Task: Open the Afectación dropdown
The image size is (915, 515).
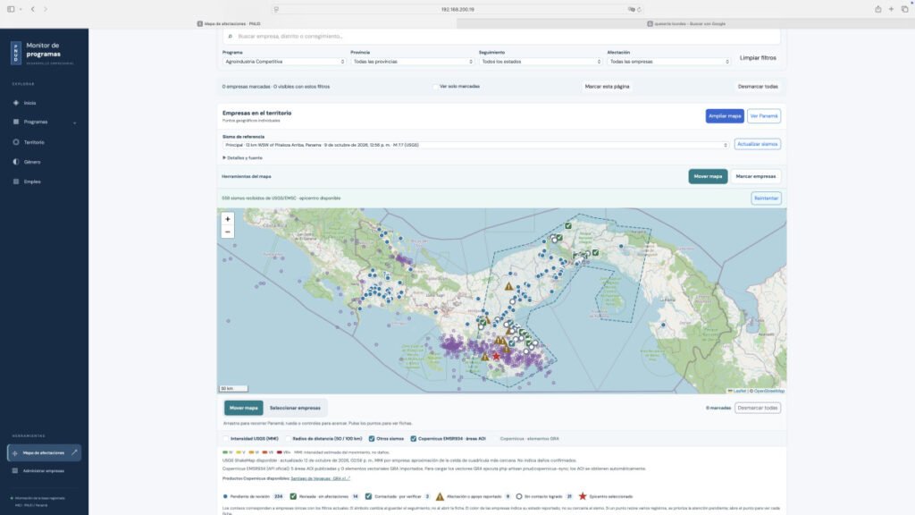Action: pyautogui.click(x=668, y=62)
